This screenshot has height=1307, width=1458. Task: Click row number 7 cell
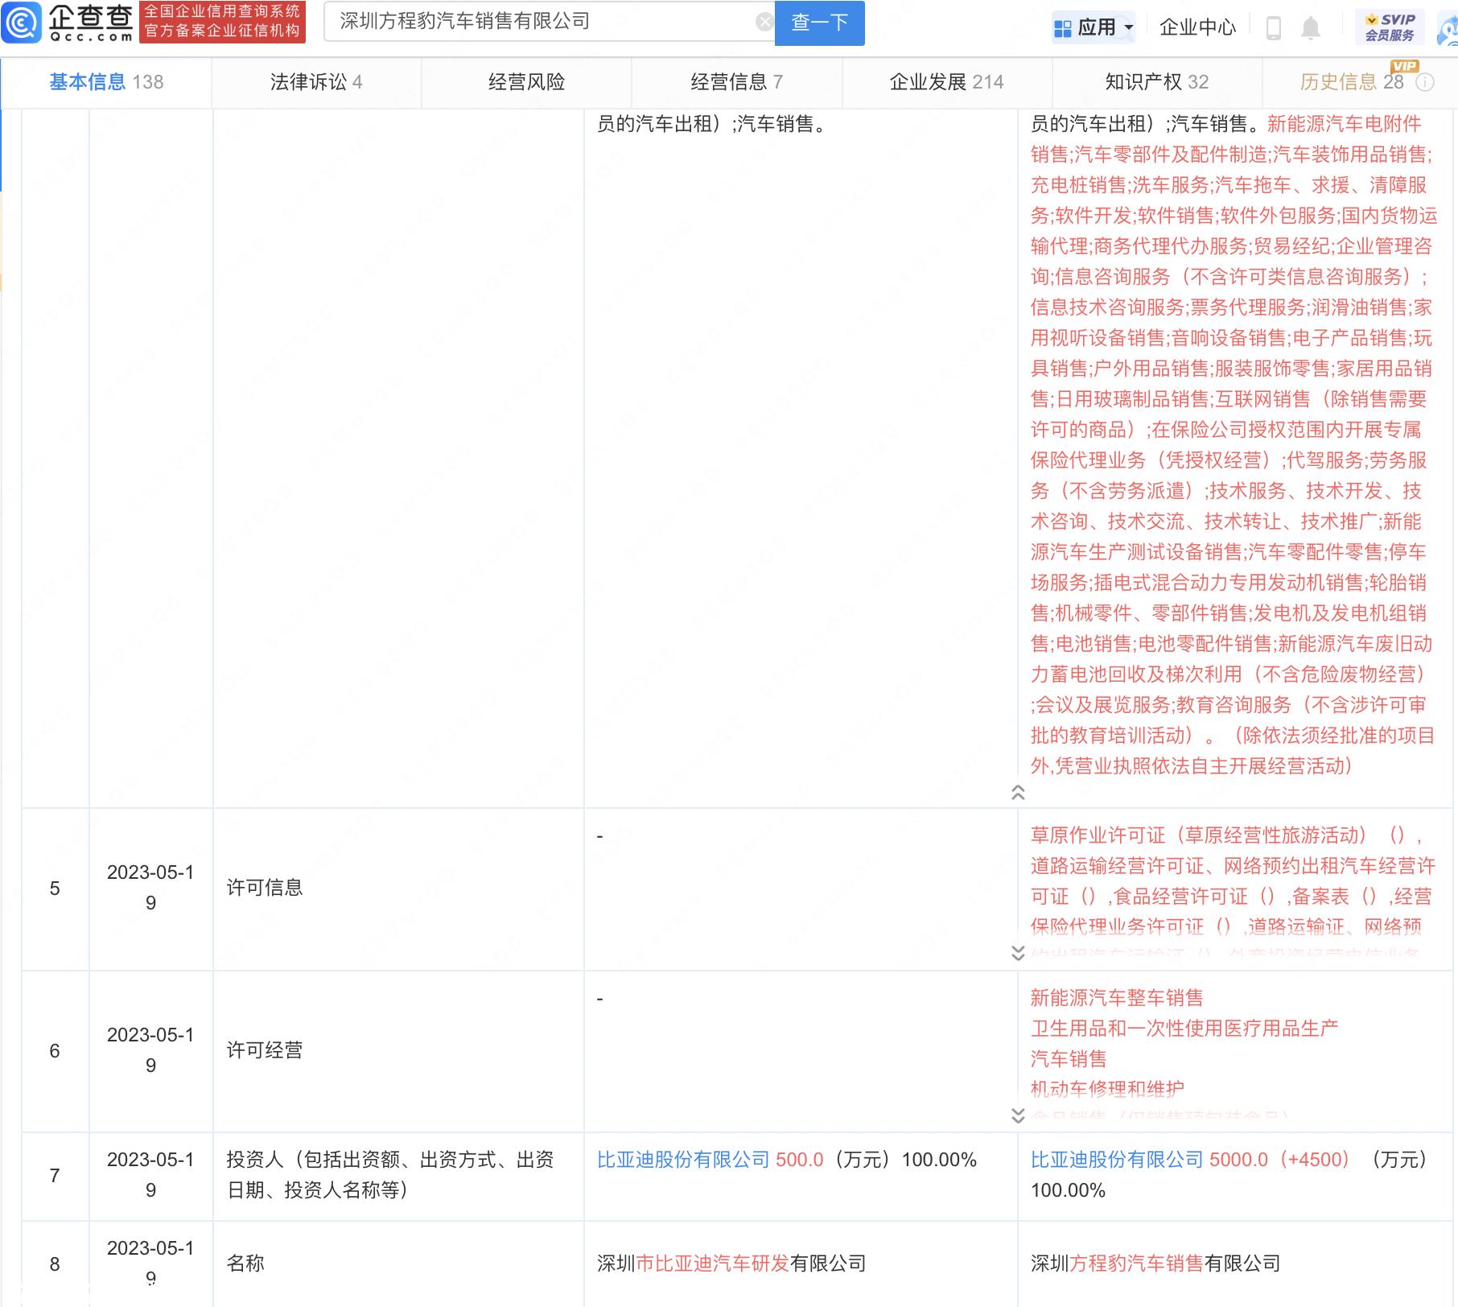[55, 1176]
